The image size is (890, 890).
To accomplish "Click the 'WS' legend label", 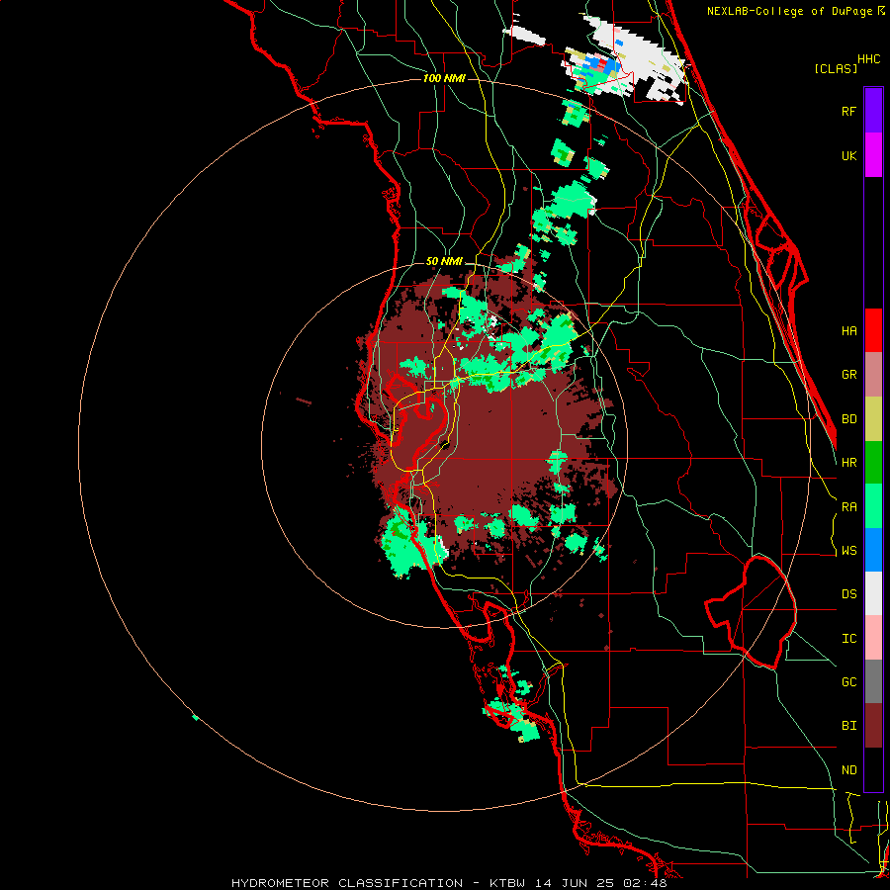I will 848,551.
